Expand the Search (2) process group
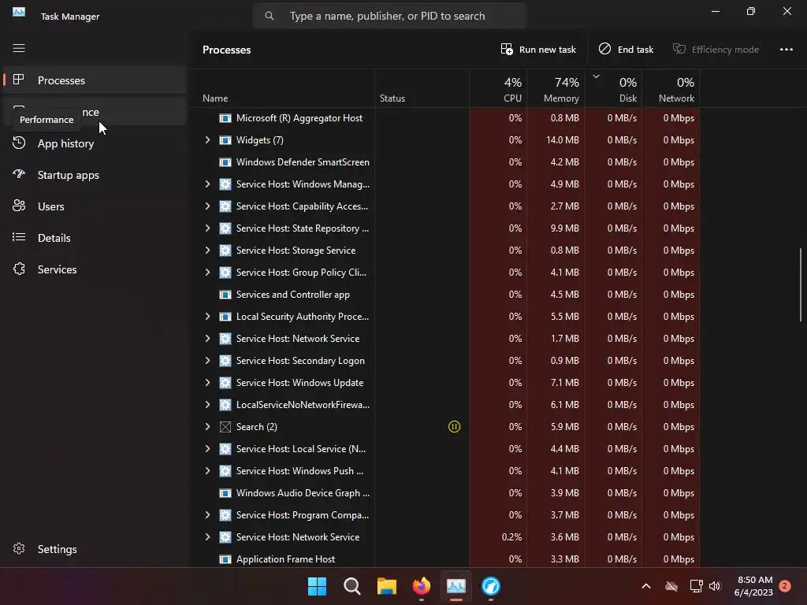 pos(207,426)
